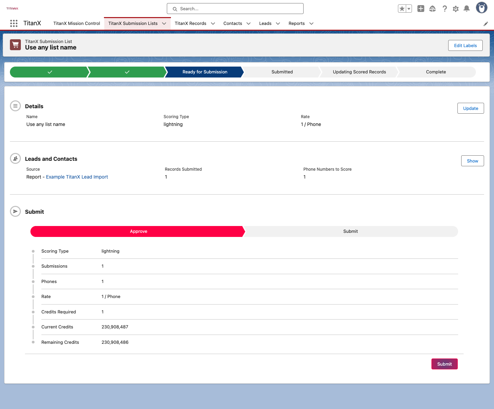
Task: Open the Help question mark icon
Action: (444, 9)
